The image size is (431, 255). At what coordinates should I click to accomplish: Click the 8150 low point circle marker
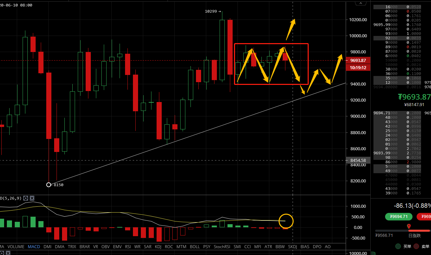(x=49, y=185)
